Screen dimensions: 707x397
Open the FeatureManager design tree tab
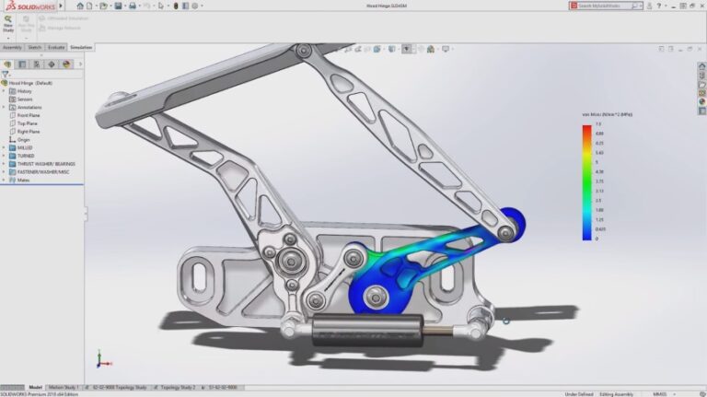tap(8, 64)
